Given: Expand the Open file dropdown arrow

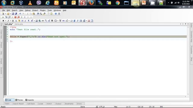Looking at the screenshot, I should point(11,14).
